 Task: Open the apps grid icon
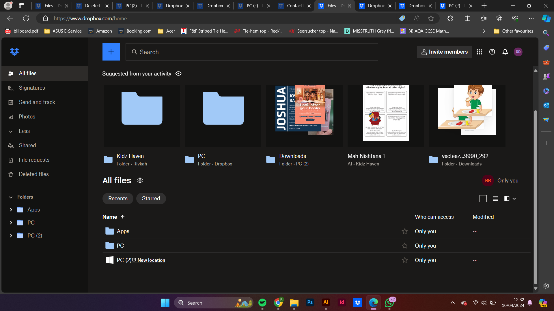point(479,52)
